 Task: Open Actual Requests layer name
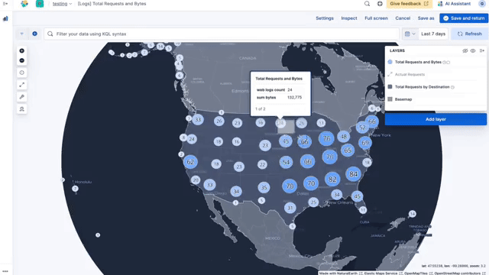[410, 74]
